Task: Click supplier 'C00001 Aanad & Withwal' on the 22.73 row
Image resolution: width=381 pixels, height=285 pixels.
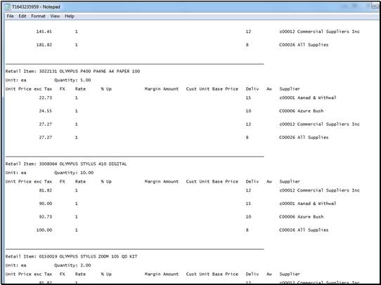Action: (308, 98)
